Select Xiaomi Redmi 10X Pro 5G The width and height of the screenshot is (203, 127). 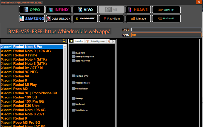32,101
